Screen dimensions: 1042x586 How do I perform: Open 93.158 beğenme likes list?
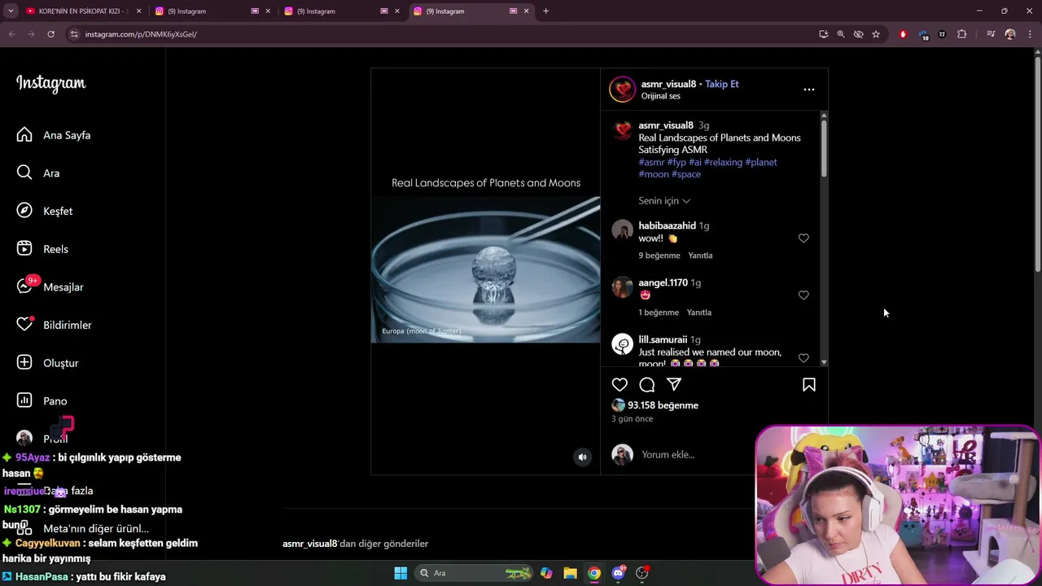point(663,405)
